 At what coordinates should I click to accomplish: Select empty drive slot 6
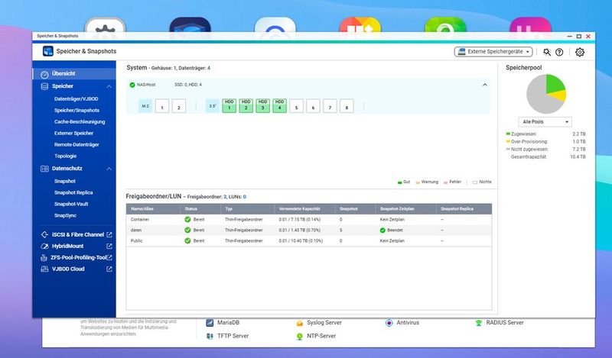tap(313, 106)
